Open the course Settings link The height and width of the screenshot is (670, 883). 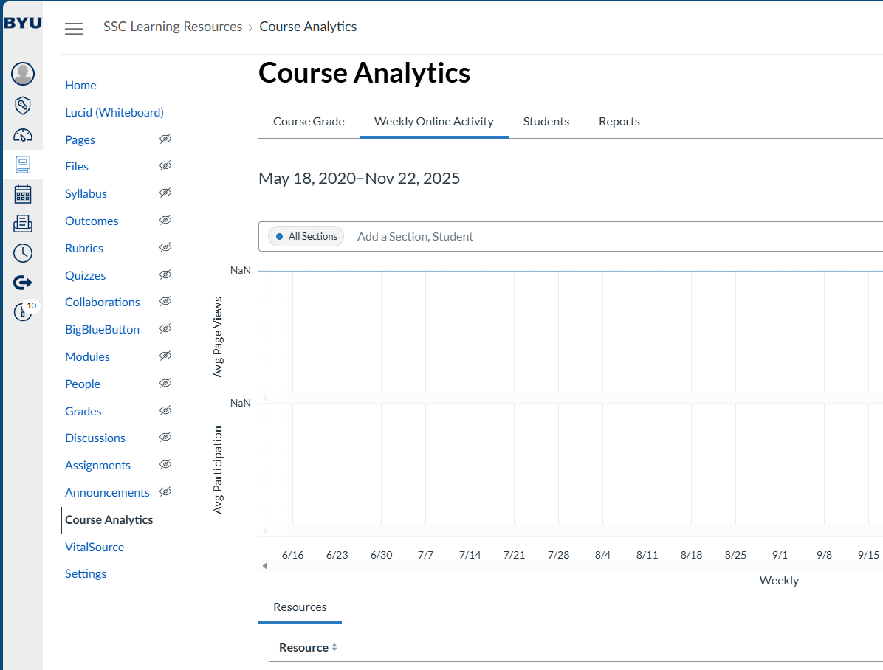pos(86,574)
